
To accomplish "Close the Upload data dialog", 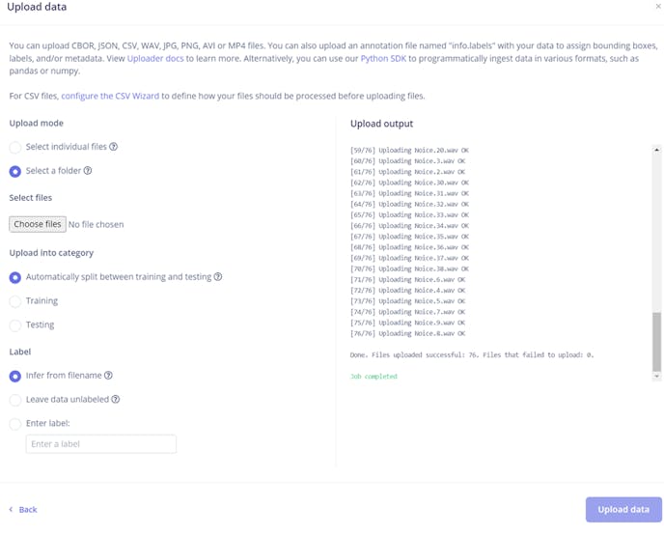I will (x=658, y=7).
